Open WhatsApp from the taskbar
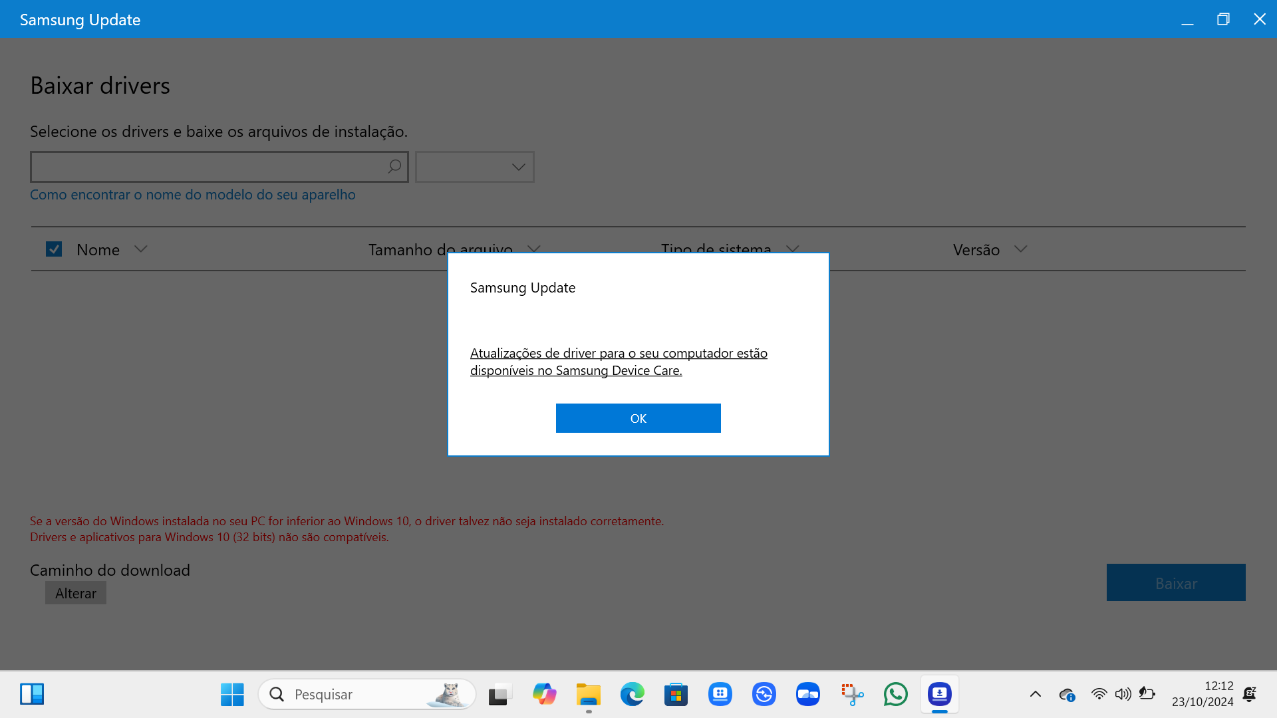 pyautogui.click(x=895, y=695)
